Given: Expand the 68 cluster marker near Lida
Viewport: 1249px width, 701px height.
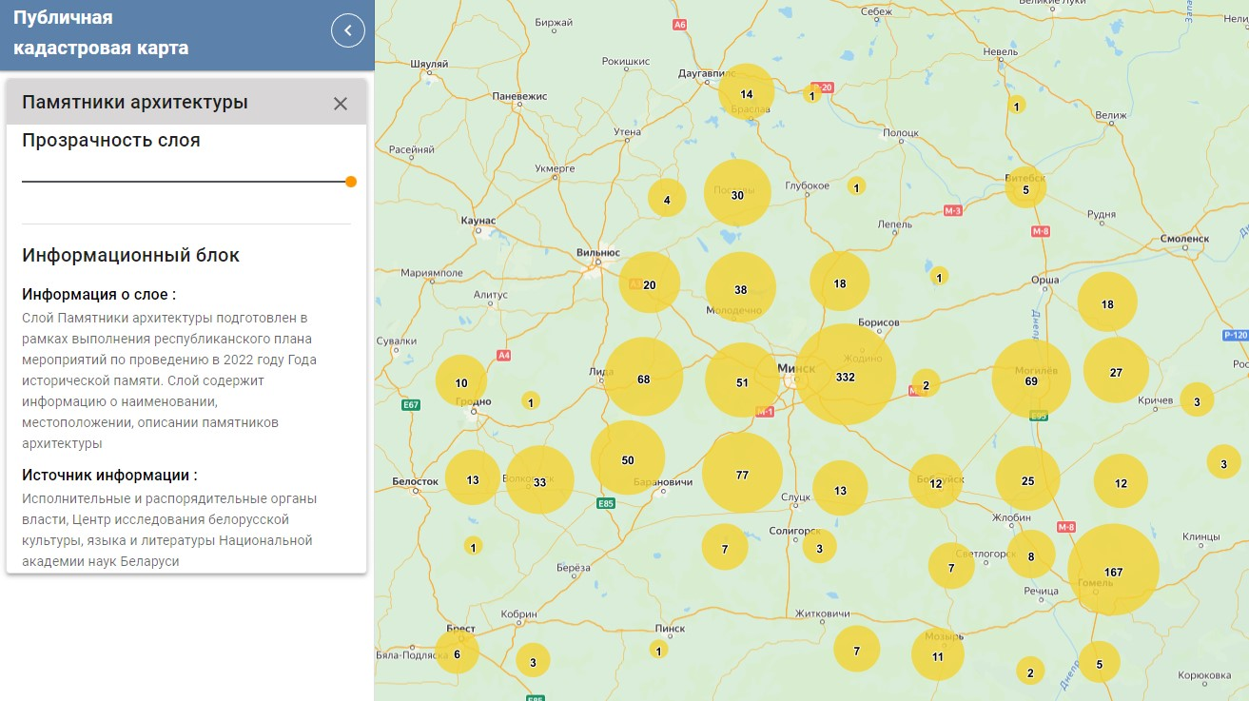Looking at the screenshot, I should [x=644, y=379].
